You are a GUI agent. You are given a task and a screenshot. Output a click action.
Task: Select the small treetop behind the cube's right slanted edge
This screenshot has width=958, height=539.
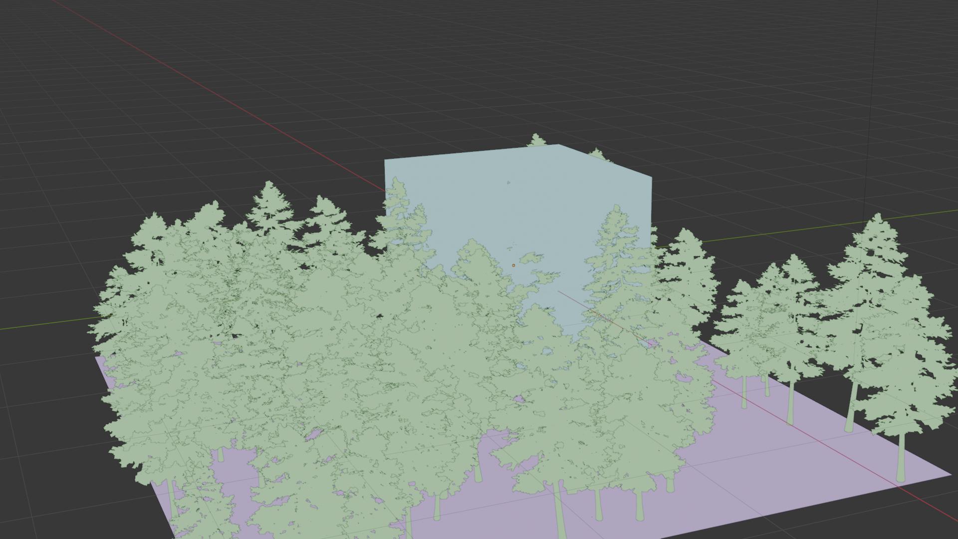click(x=597, y=154)
